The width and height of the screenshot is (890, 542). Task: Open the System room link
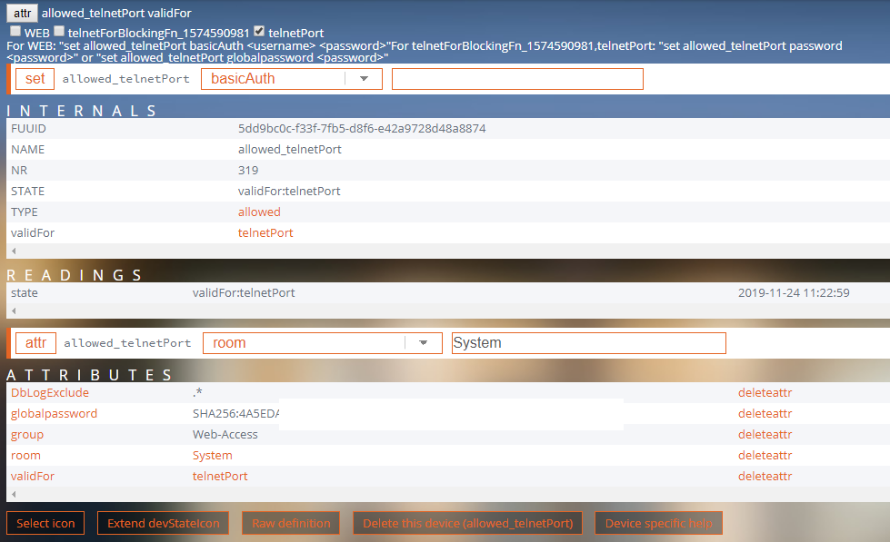pyautogui.click(x=213, y=456)
